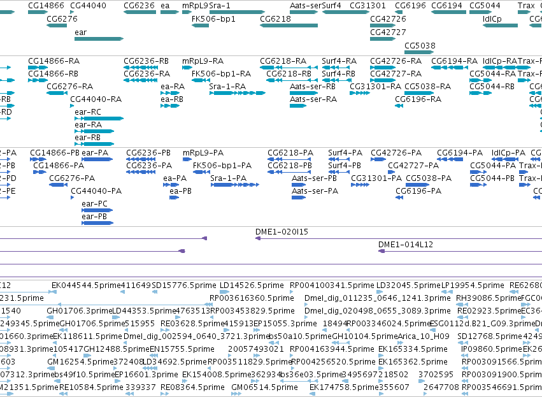Image resolution: width=542 pixels, height=397 pixels.
Task: Click the CG44040-RA transcript label
Action: (96, 99)
